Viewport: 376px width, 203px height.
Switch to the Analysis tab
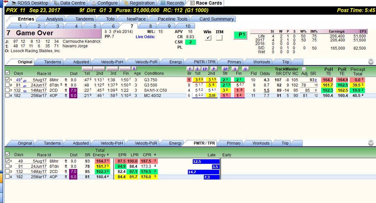tap(54, 19)
